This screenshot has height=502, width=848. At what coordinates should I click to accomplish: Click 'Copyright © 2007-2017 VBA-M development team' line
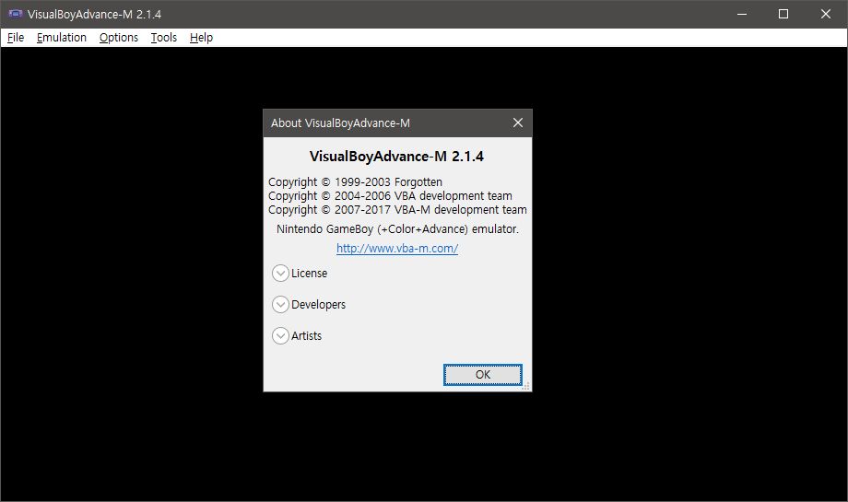[397, 210]
